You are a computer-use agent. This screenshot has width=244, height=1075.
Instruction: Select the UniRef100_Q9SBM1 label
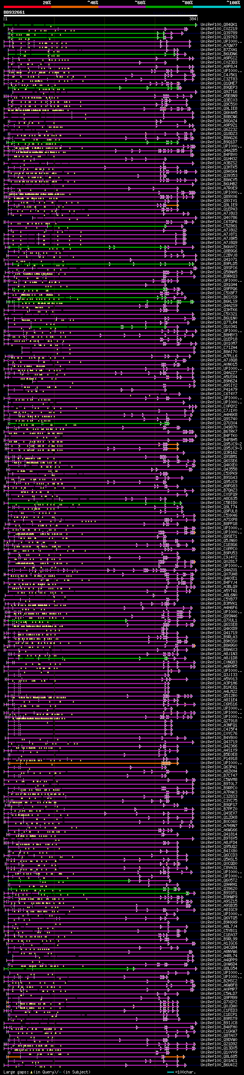point(219,456)
